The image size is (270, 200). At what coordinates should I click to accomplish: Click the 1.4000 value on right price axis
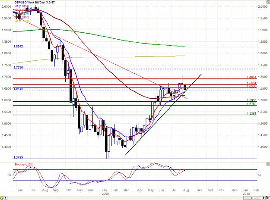[263, 147]
